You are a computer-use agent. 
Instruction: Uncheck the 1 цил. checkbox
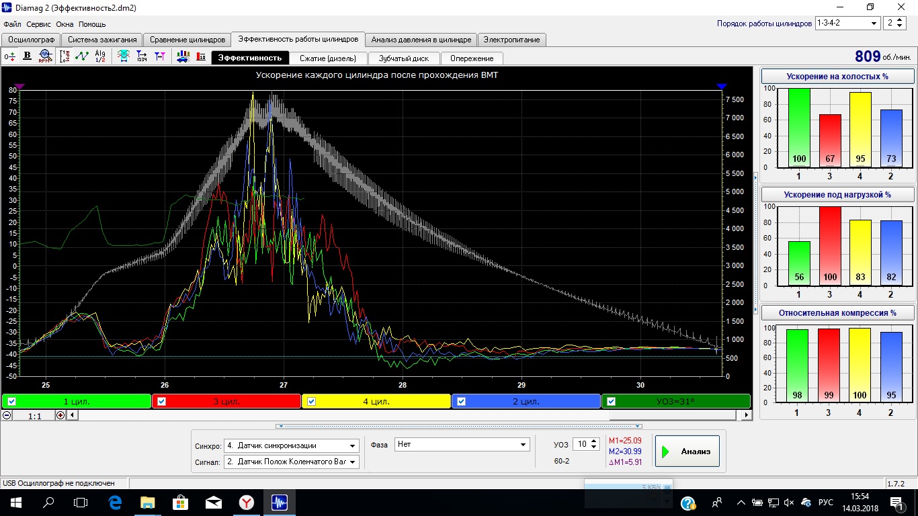[x=11, y=402]
